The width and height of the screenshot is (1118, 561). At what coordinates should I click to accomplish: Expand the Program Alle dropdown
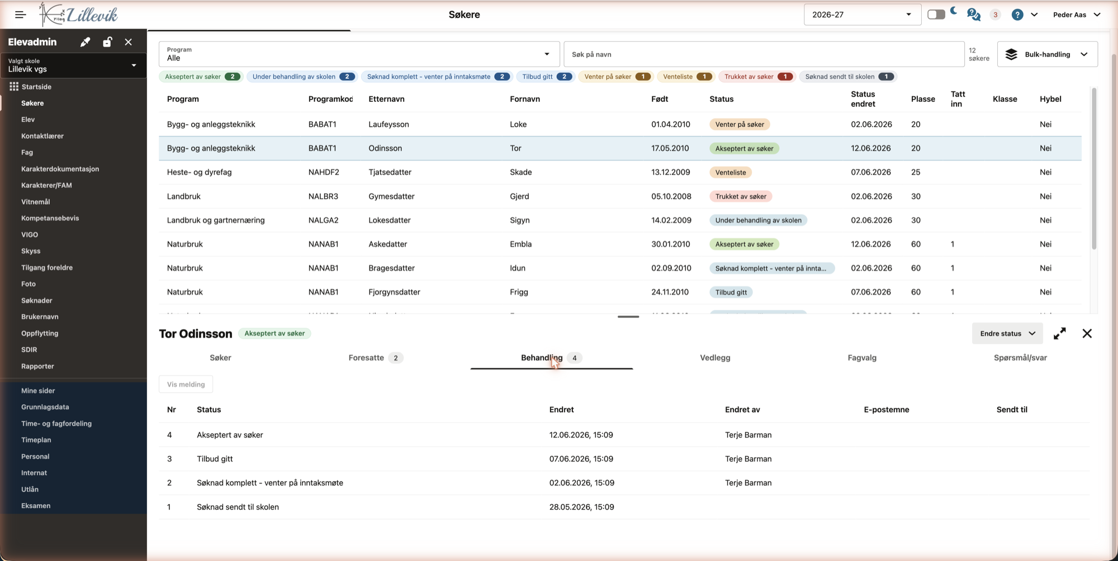click(x=359, y=54)
